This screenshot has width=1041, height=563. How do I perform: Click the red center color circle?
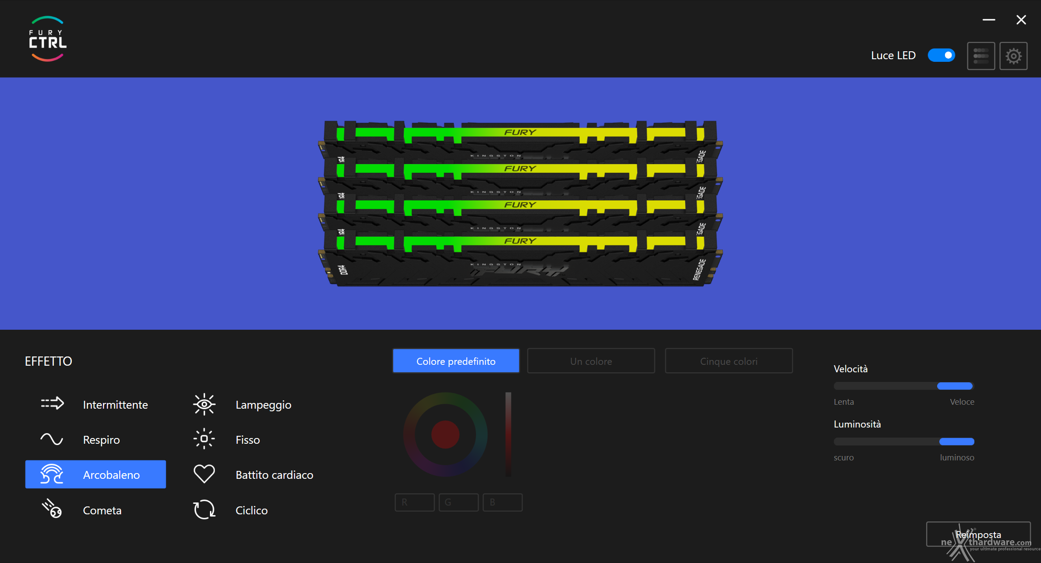pos(445,435)
